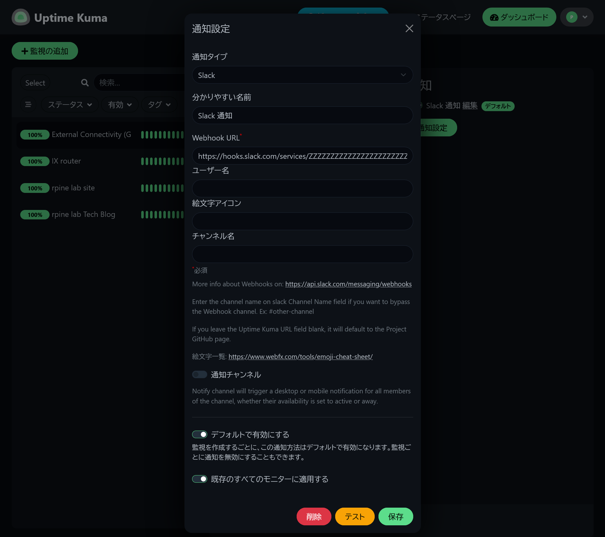Click the filter list hamburger icon

point(28,104)
